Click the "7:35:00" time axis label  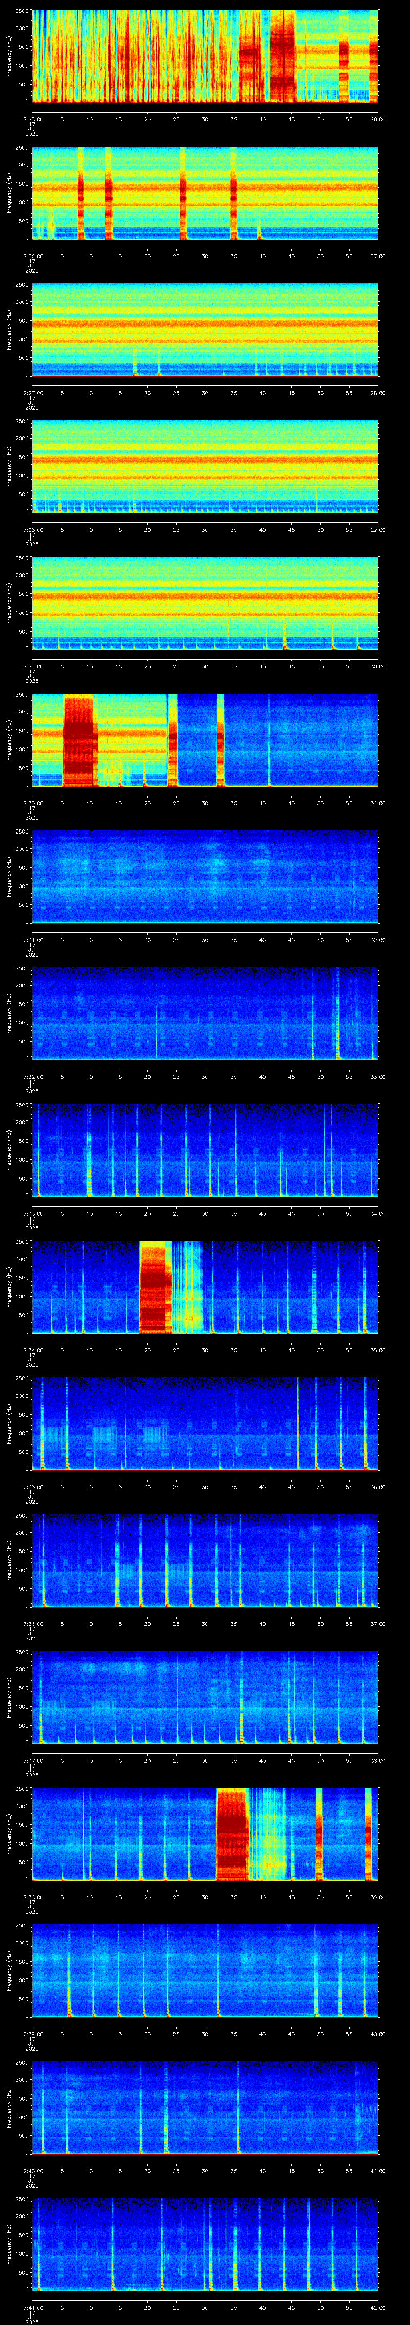tap(32, 1487)
